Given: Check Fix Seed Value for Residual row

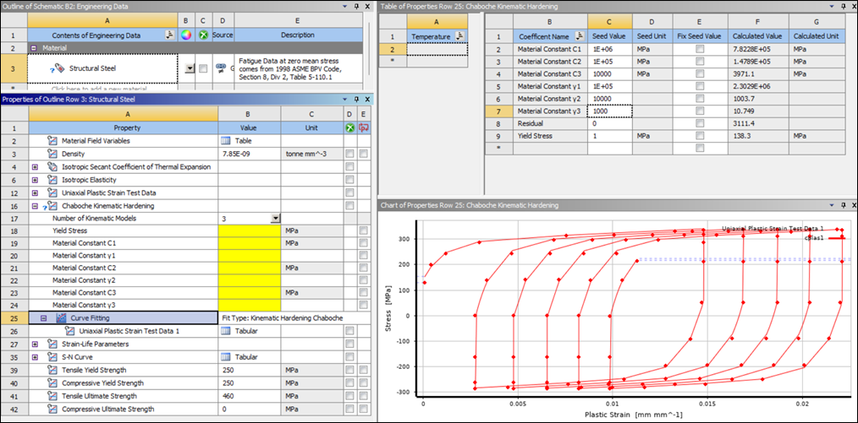Looking at the screenshot, I should pos(700,122).
